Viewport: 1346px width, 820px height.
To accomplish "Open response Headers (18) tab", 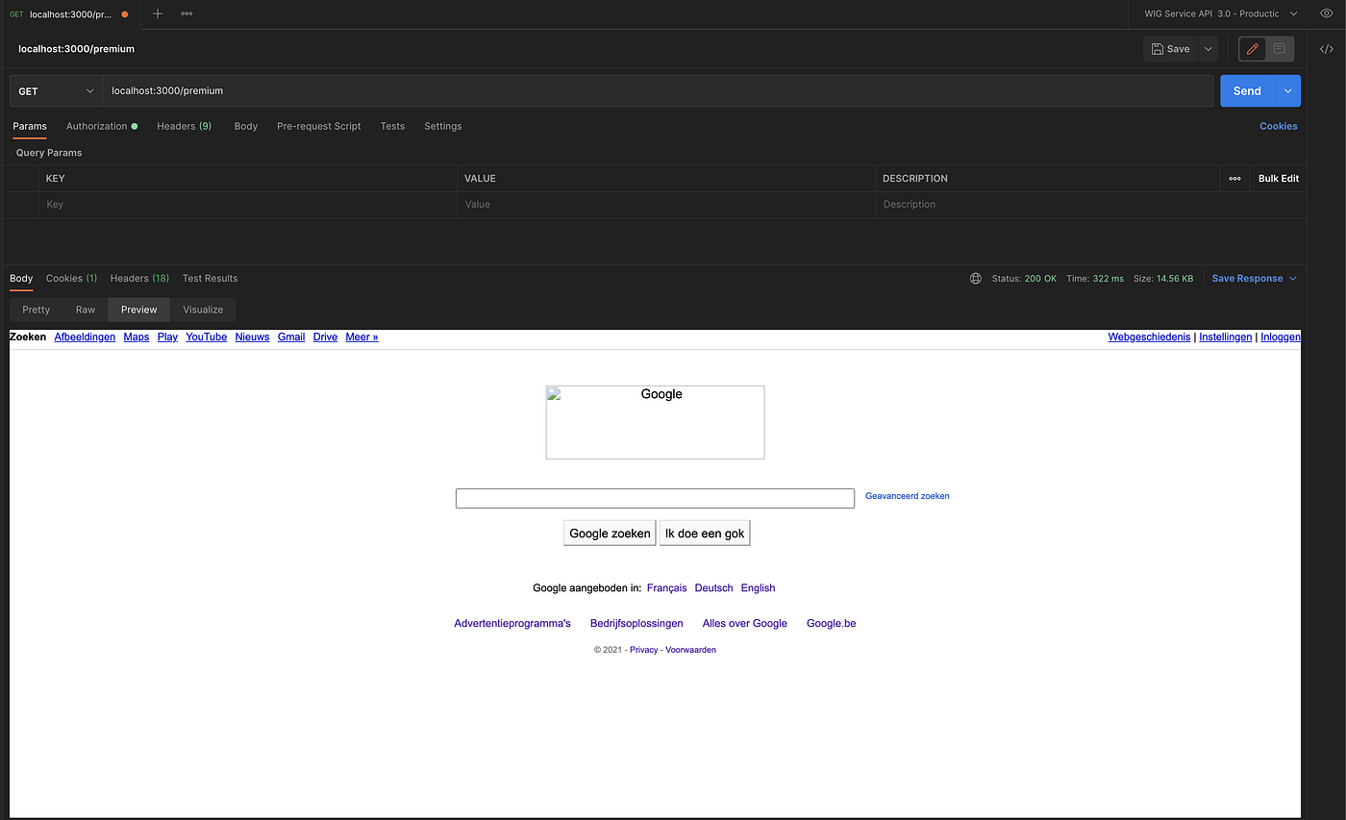I will [139, 279].
